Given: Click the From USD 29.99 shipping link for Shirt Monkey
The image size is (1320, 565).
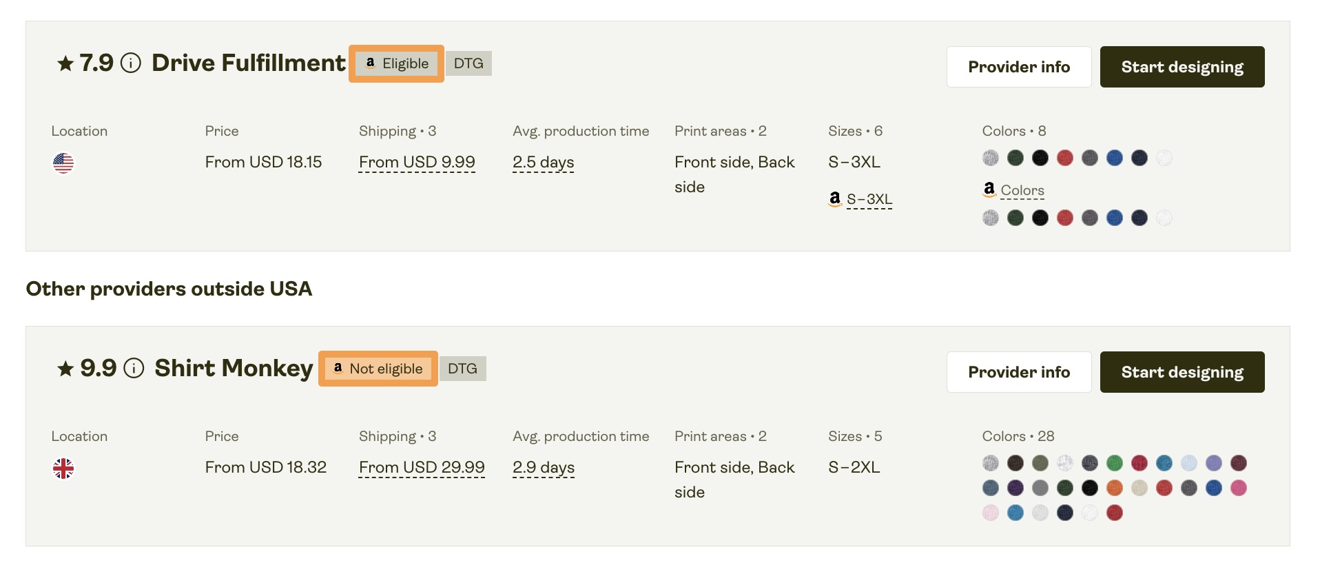Looking at the screenshot, I should click(x=421, y=466).
